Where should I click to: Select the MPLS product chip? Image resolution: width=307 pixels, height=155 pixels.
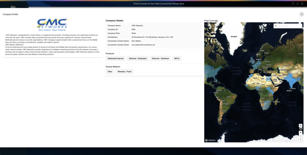(177, 58)
